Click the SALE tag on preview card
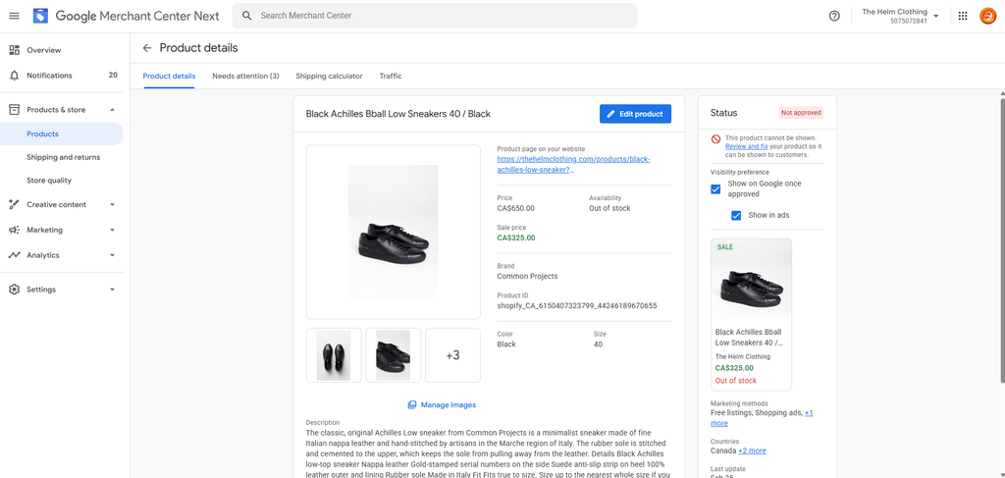 [x=725, y=246]
